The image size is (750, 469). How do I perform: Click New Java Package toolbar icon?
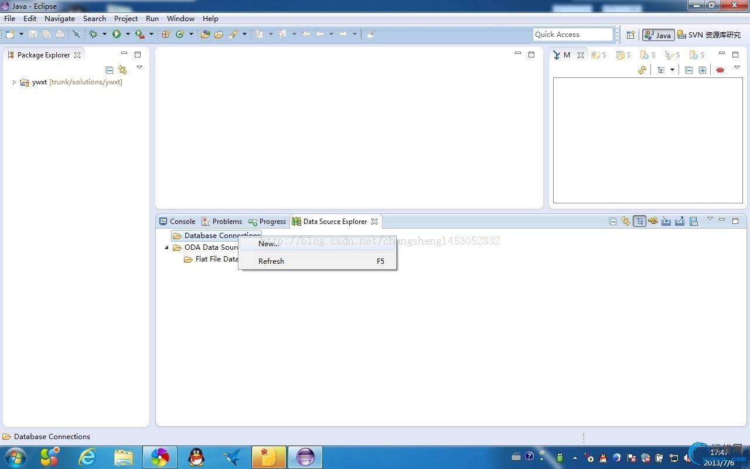[166, 35]
